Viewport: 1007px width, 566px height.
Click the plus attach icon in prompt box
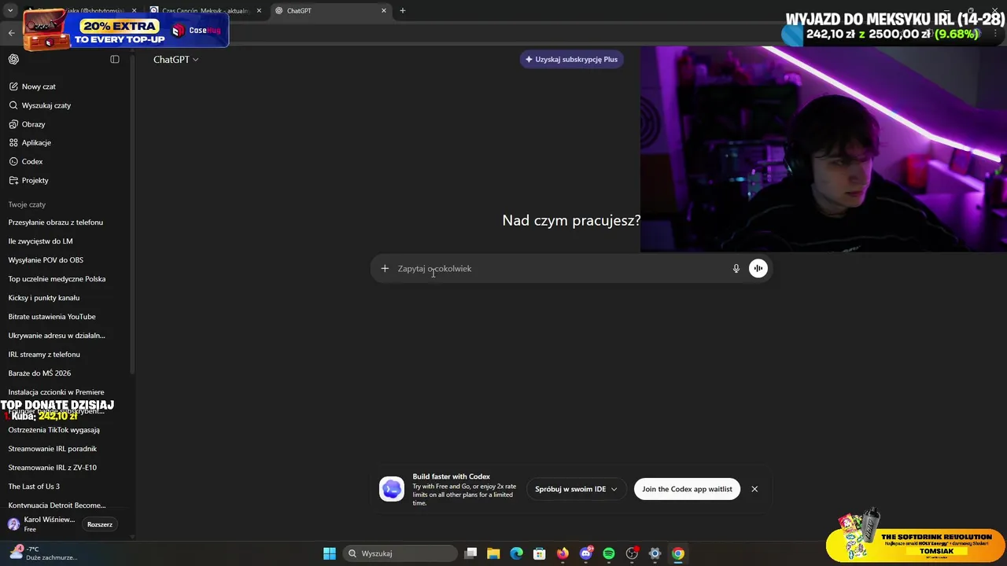pos(385,268)
